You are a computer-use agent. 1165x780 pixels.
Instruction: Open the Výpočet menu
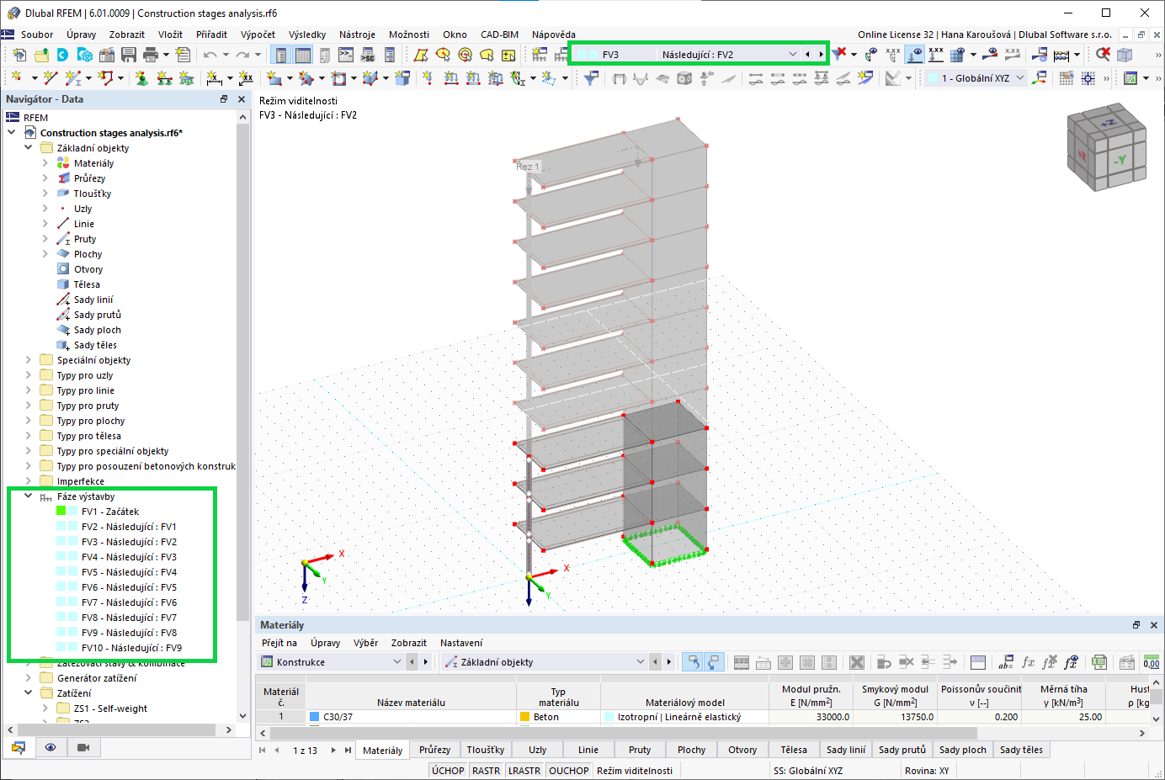click(258, 34)
